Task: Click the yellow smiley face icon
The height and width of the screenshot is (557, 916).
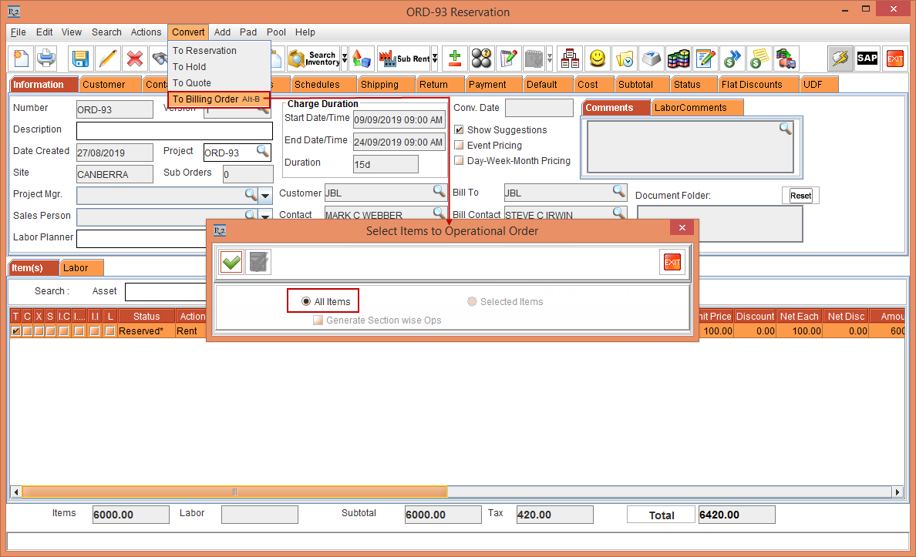Action: pos(597,59)
